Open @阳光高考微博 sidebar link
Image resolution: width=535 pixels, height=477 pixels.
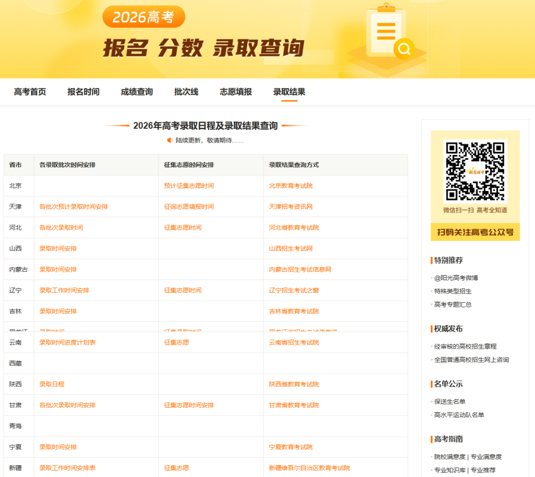coord(456,278)
